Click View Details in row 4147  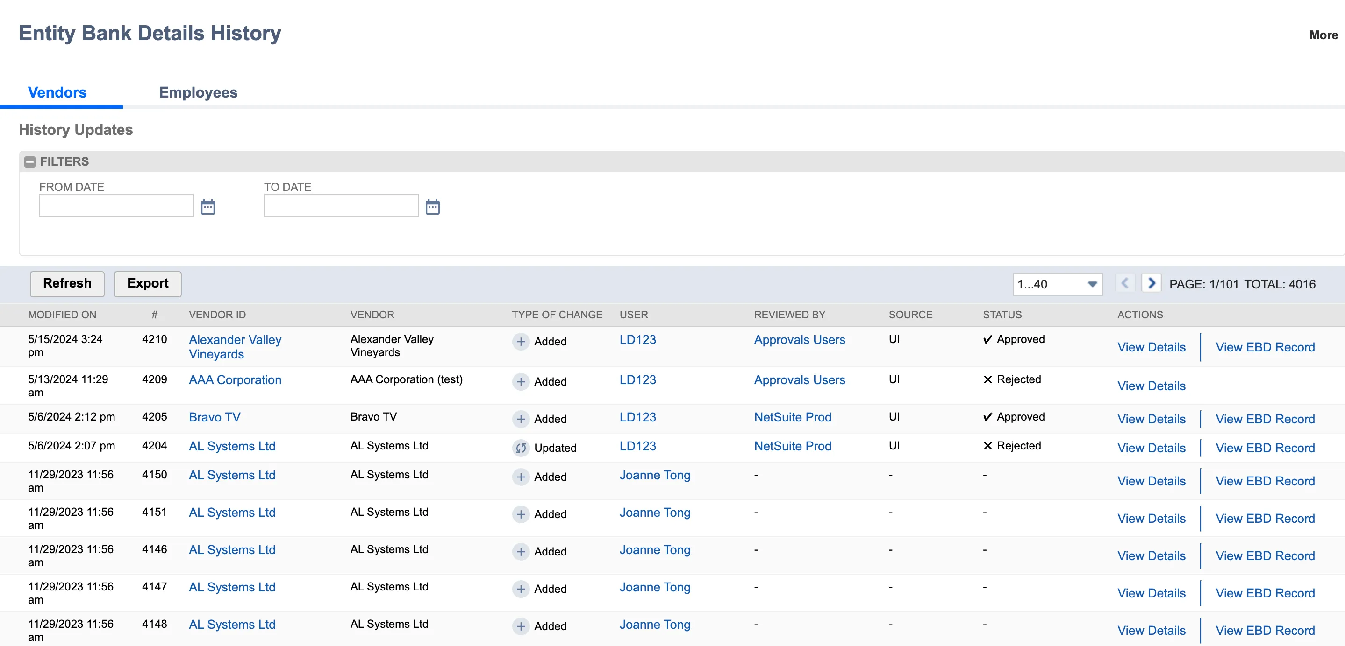(x=1152, y=593)
